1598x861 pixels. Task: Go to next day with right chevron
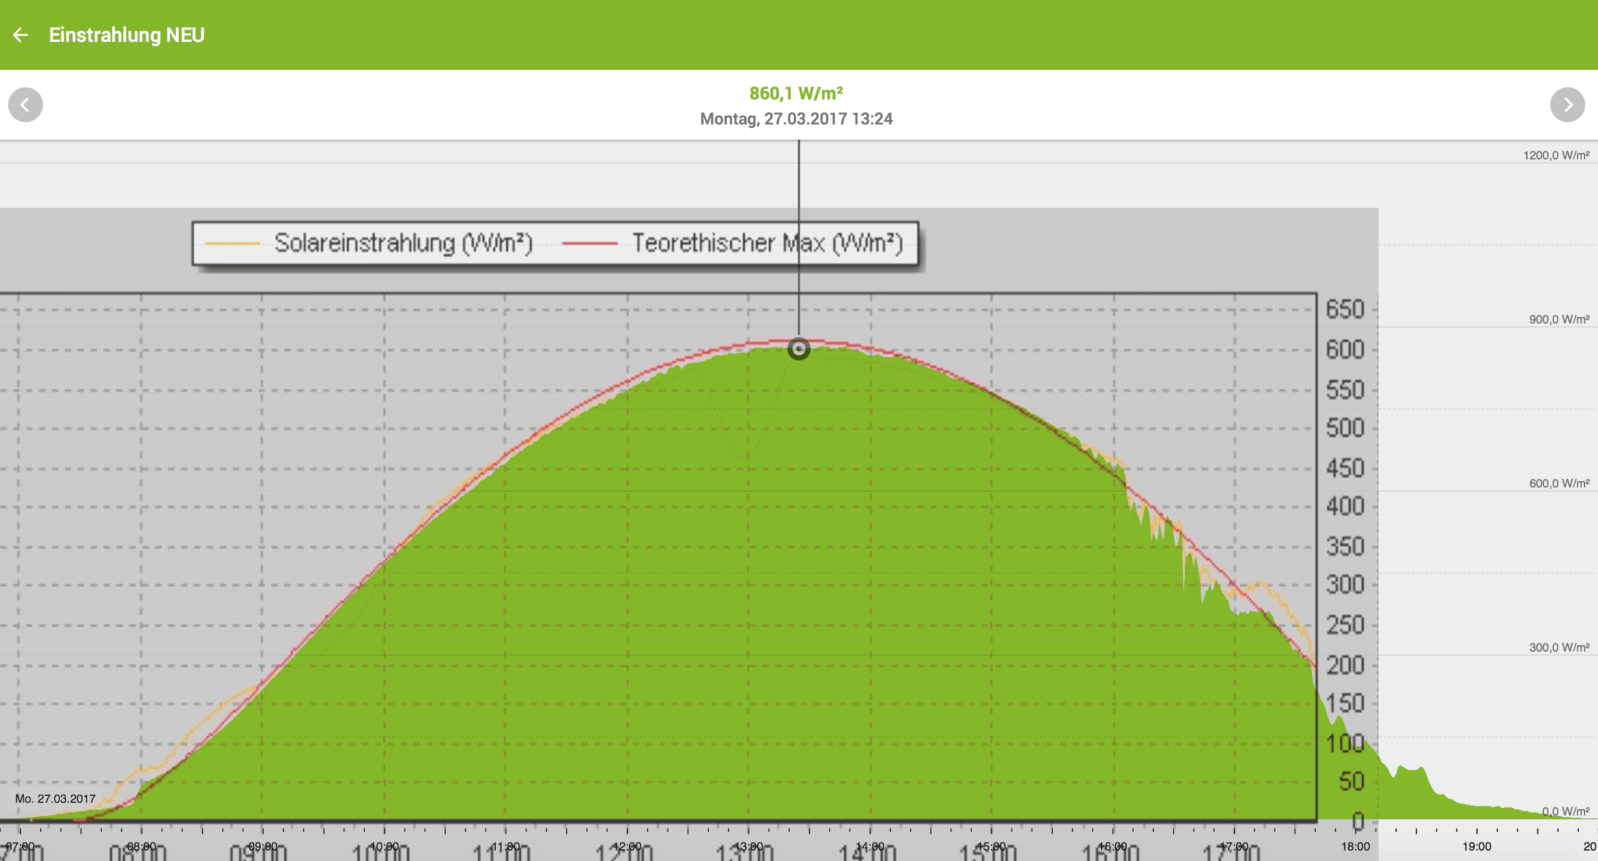(1567, 105)
